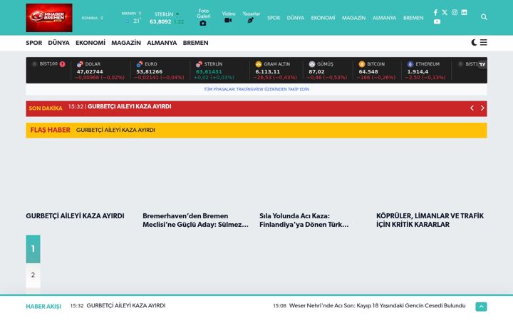Visit the YouTube icon

437,21
